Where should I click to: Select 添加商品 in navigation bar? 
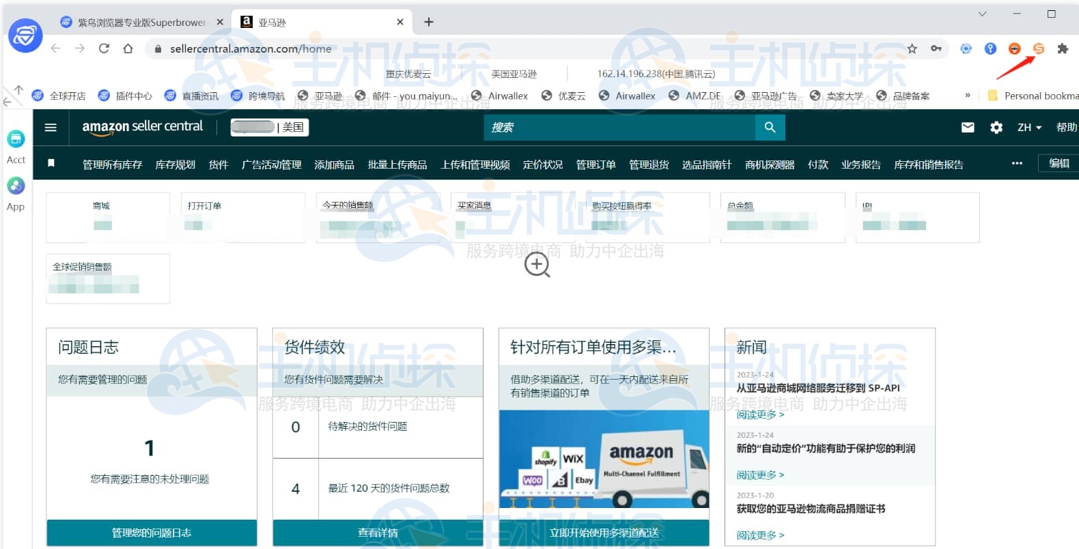point(334,165)
